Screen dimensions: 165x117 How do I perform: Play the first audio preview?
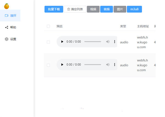coord(62,42)
